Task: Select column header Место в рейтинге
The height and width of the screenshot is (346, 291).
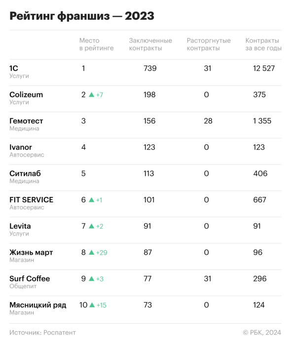Action: click(x=97, y=44)
